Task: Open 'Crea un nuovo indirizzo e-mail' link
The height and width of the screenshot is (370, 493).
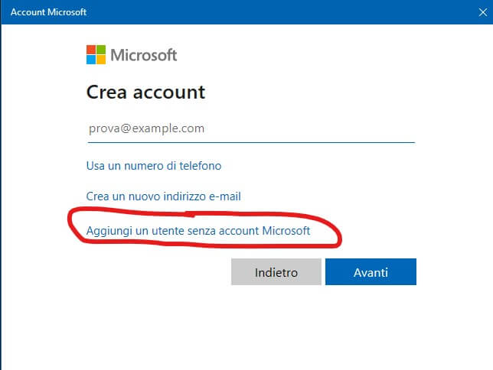Action: click(164, 196)
